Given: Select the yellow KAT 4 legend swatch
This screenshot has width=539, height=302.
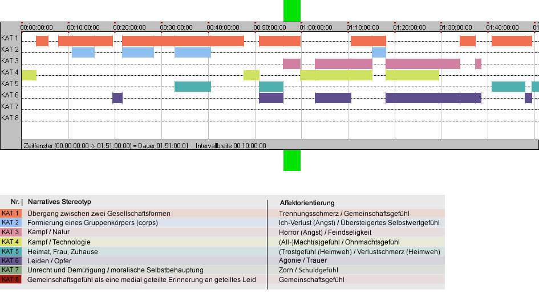Looking at the screenshot, I should pyautogui.click(x=11, y=242).
